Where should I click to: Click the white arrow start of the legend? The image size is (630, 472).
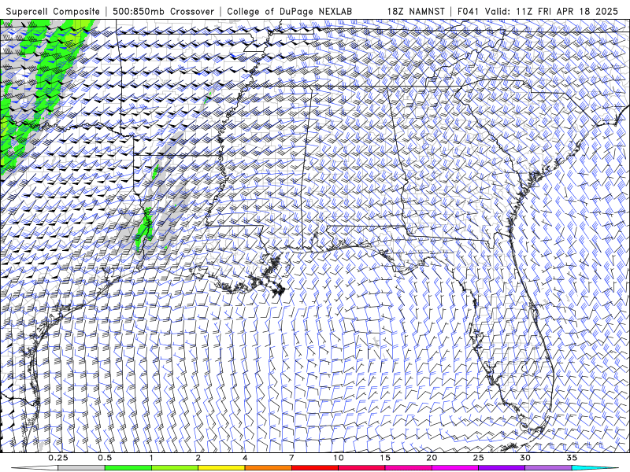35,467
